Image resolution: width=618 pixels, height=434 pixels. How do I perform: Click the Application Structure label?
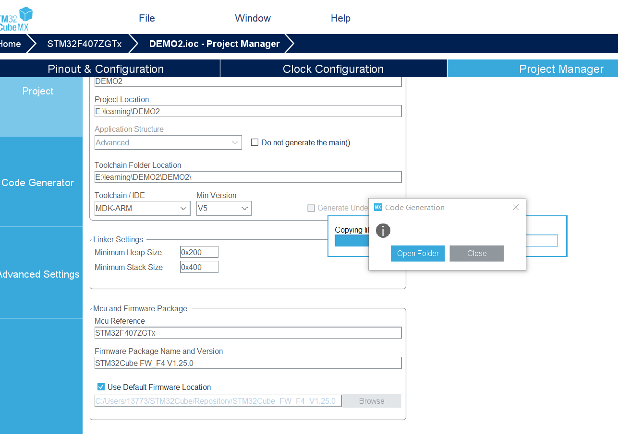click(129, 129)
